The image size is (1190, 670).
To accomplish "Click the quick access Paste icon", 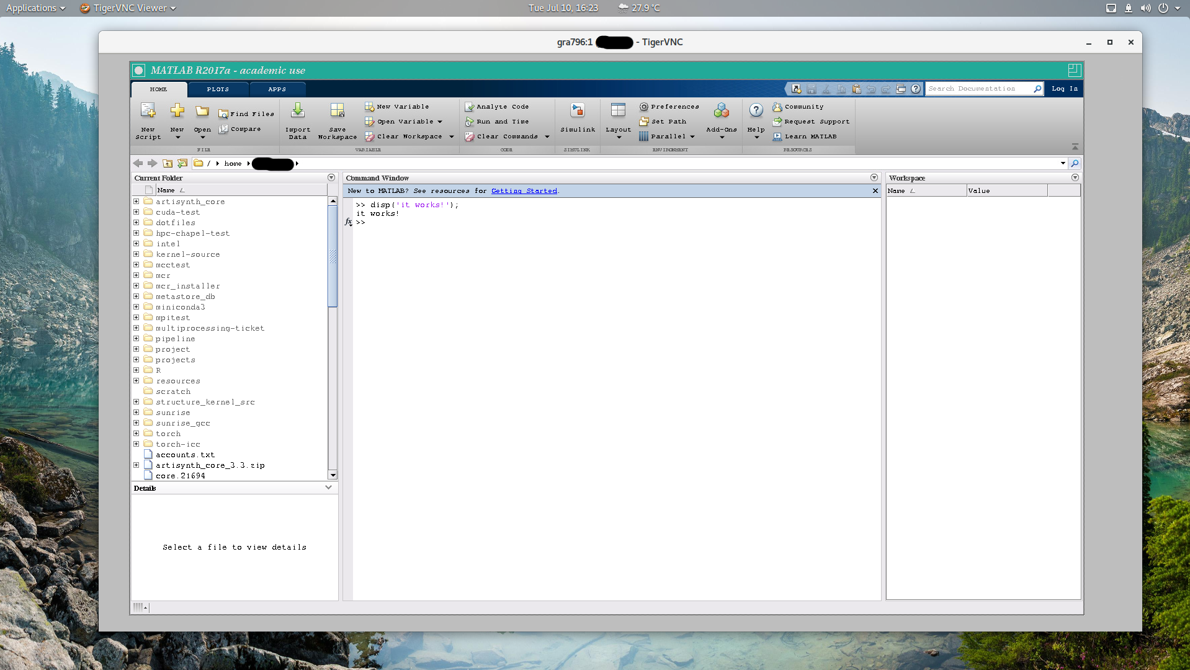I will (x=856, y=89).
